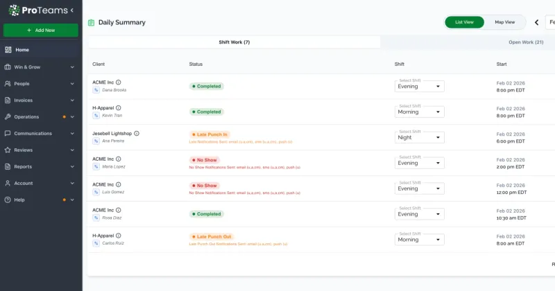555x291 pixels.
Task: Click Completed status for Dana Brooks
Action: pos(206,87)
